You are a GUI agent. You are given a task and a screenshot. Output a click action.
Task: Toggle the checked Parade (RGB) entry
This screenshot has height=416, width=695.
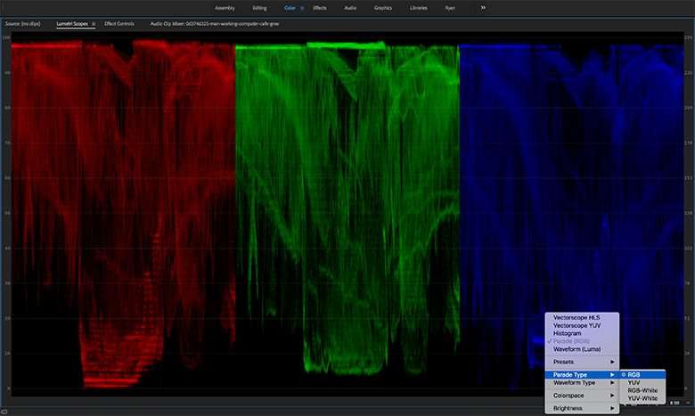coord(582,341)
